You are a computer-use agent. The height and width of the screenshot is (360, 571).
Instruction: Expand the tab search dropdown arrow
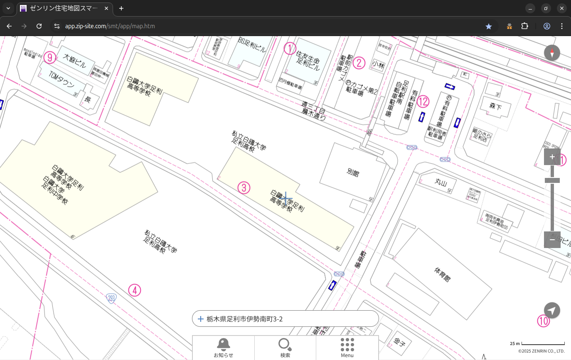[8, 8]
